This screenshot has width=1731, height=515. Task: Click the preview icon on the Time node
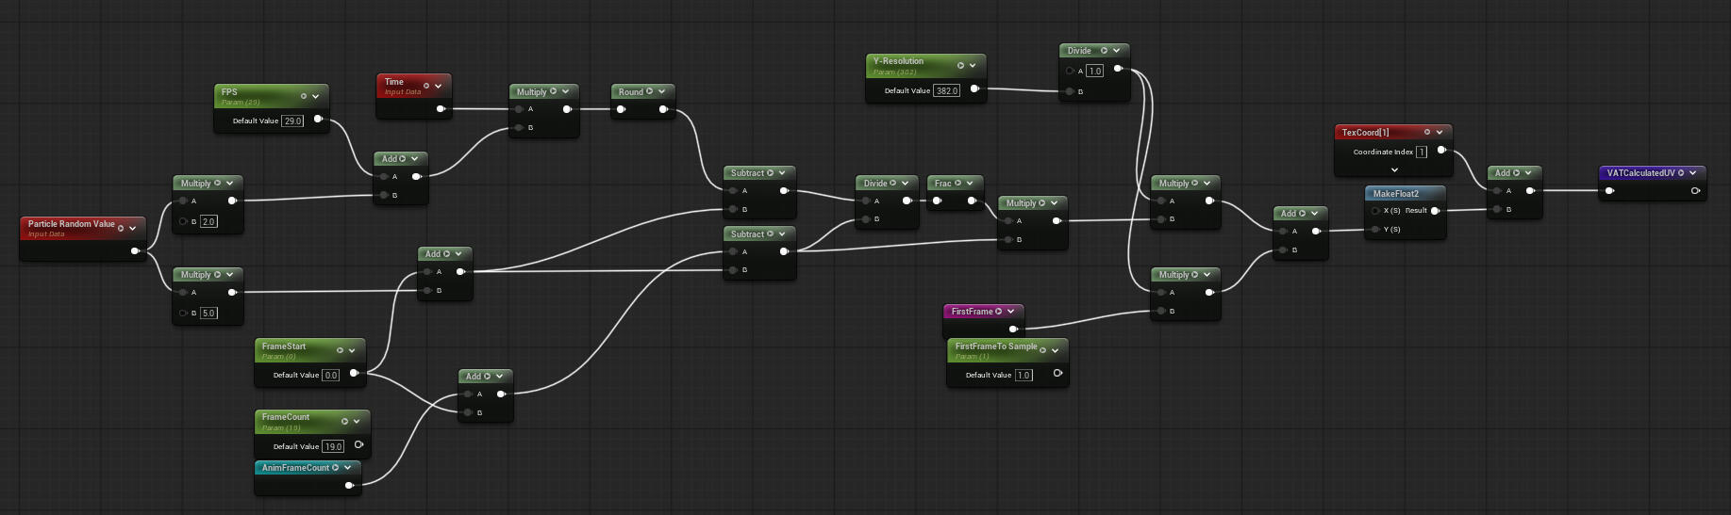click(426, 86)
